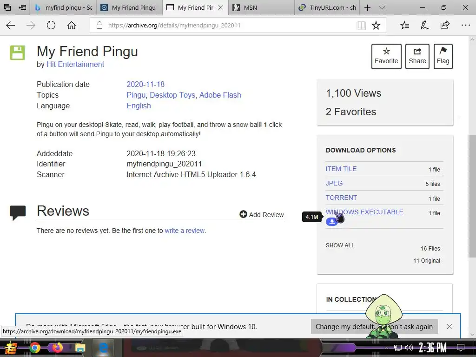Open the Desktop Toys topic link
This screenshot has width=476, height=357.
click(173, 95)
